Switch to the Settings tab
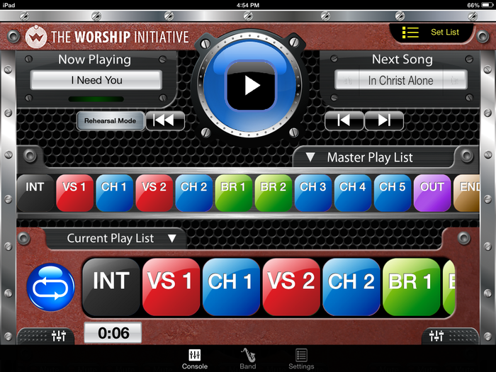The height and width of the screenshot is (372, 496). (301, 359)
